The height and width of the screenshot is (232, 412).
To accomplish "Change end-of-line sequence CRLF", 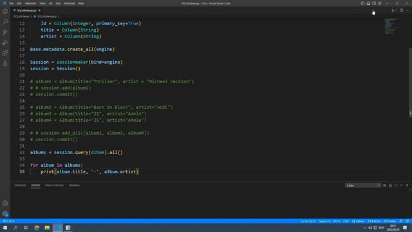I will [346, 221].
